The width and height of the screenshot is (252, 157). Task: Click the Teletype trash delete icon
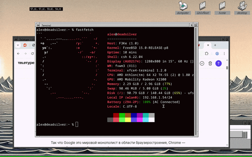point(210,63)
